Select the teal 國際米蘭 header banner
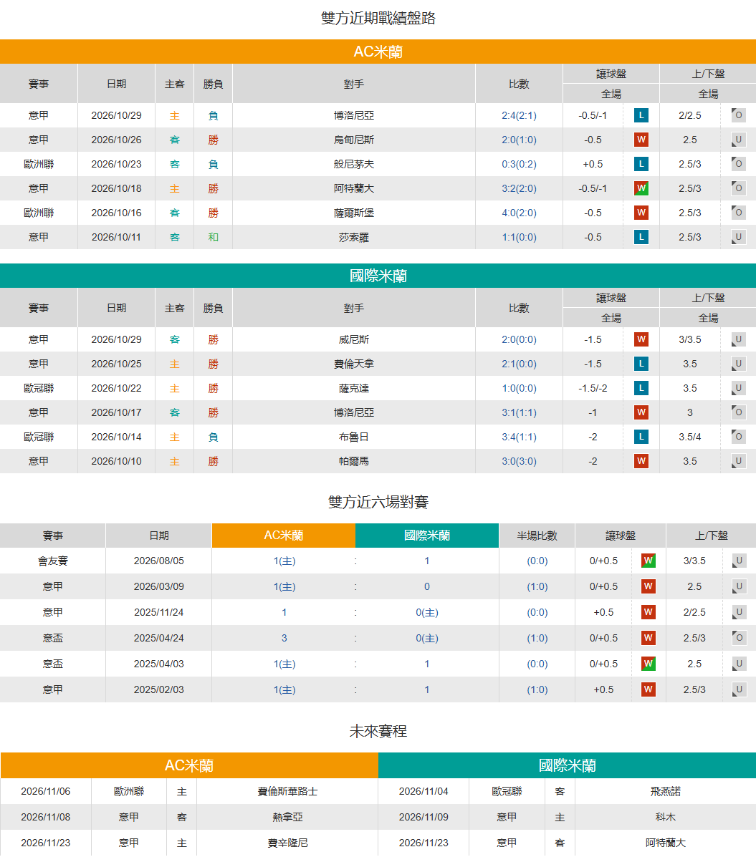Image resolution: width=756 pixels, height=857 pixels. (x=378, y=276)
